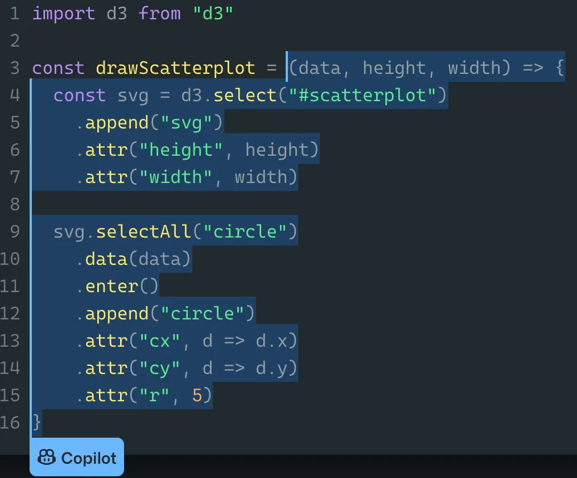Click the closing brace on line 16
The width and height of the screenshot is (577, 478).
[36, 423]
